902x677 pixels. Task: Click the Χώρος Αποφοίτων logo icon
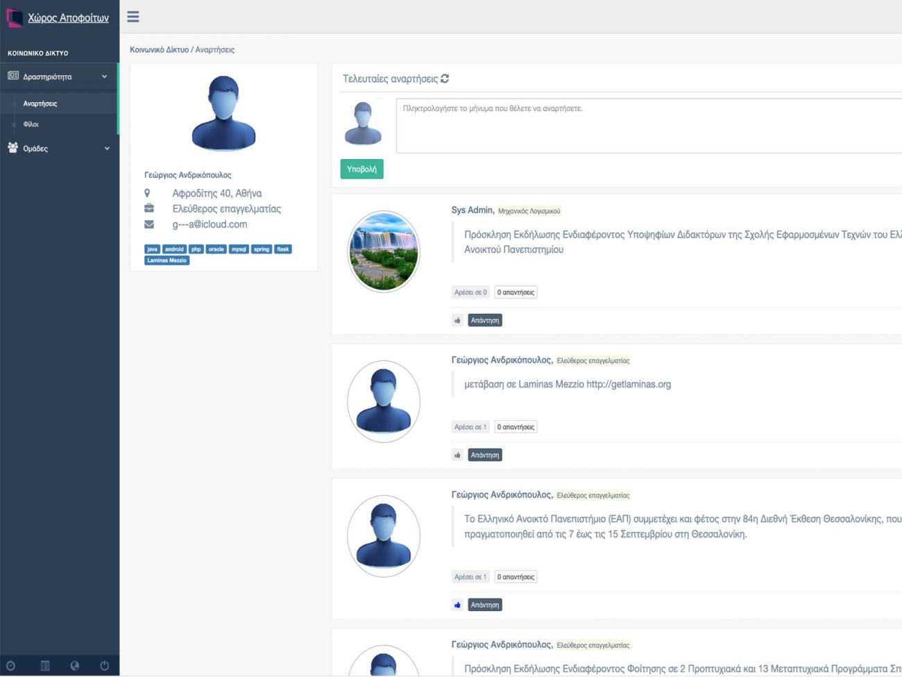pyautogui.click(x=14, y=17)
